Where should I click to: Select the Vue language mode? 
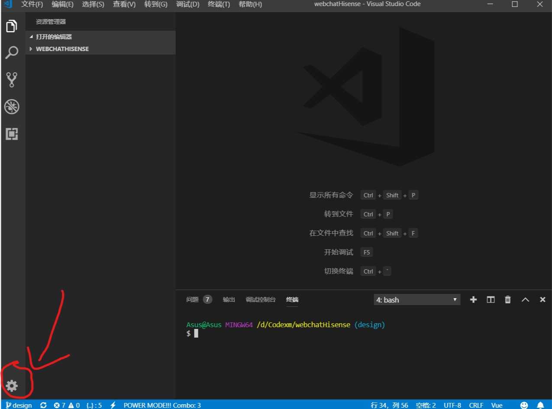pyautogui.click(x=497, y=405)
